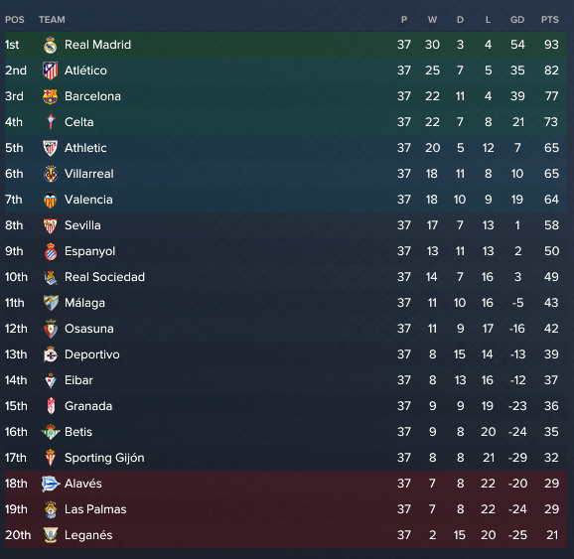This screenshot has height=559, width=574.
Task: Click the Real Madrid club crest
Action: (51, 45)
